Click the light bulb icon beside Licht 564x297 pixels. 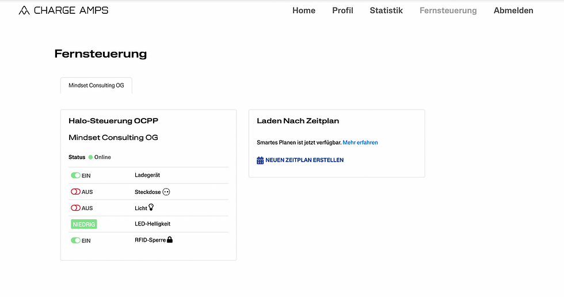151,207
